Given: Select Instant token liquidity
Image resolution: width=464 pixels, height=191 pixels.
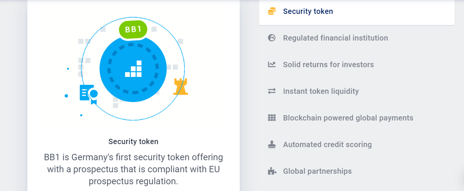Looking at the screenshot, I should coord(321,91).
